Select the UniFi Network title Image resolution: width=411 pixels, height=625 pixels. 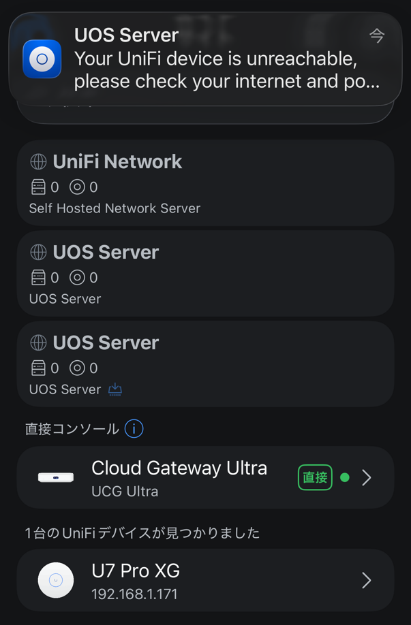(x=117, y=162)
